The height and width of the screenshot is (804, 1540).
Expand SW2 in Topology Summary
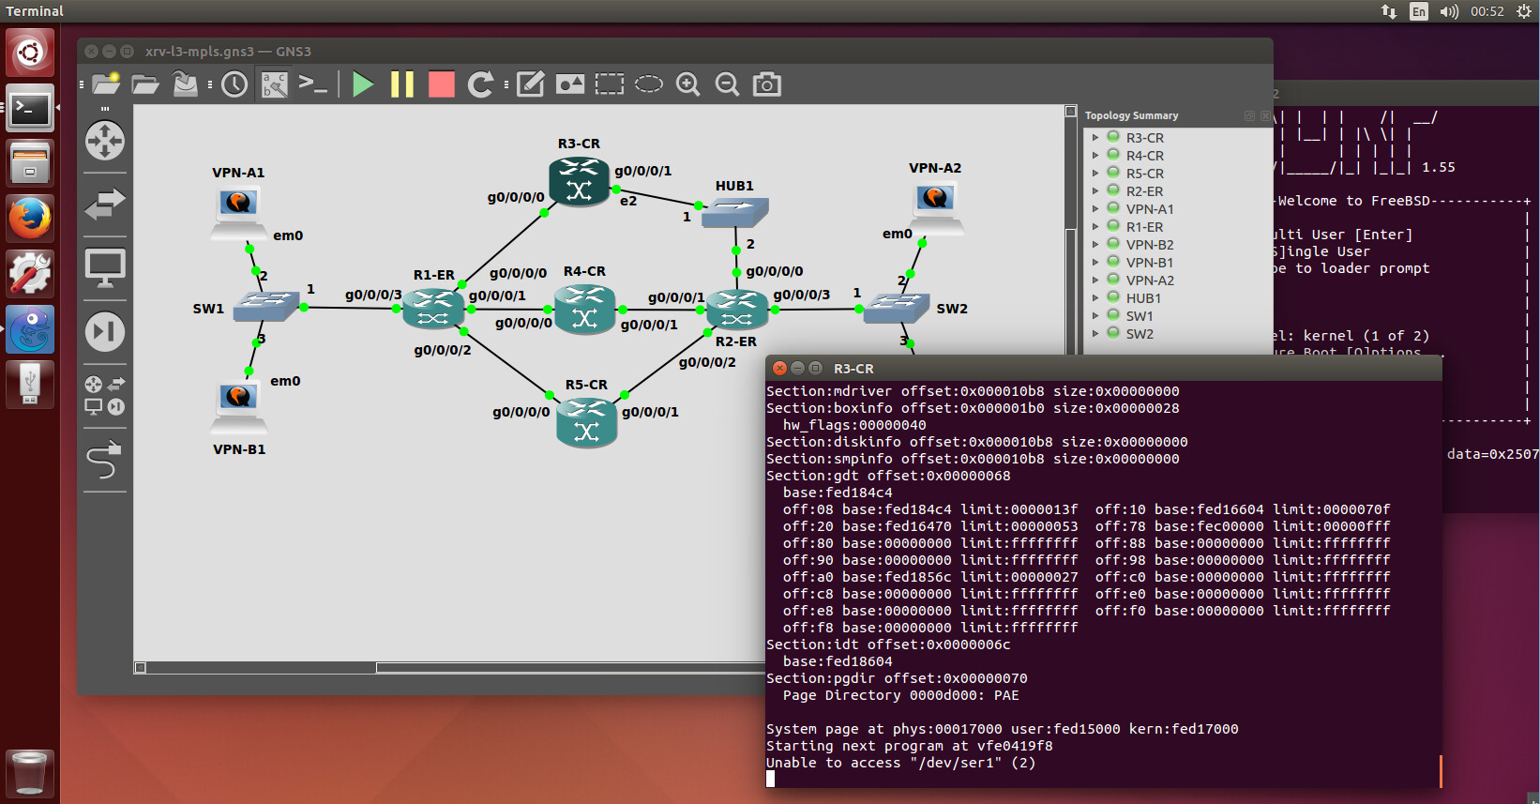click(1095, 334)
